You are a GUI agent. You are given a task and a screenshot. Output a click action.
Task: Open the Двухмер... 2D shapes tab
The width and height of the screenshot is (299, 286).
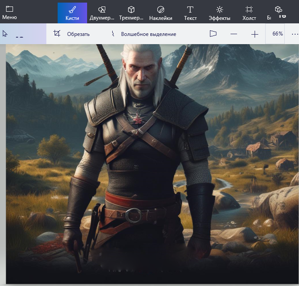click(x=102, y=13)
